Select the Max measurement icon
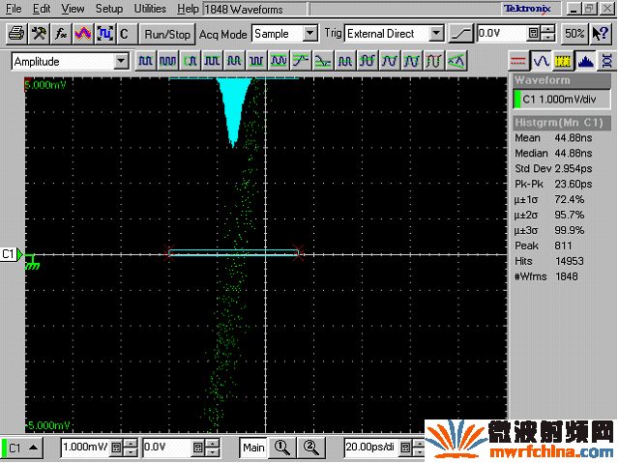 [212, 61]
